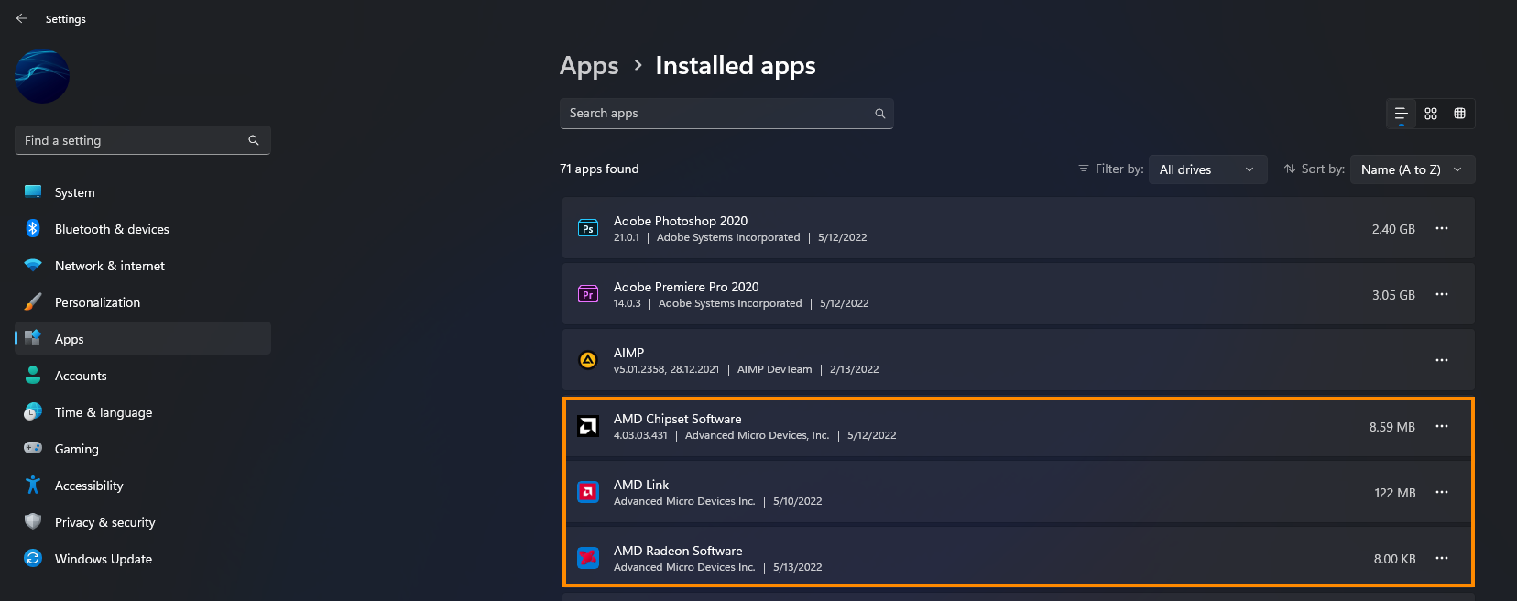1517x601 pixels.
Task: Click the Network wifi icon
Action: coord(33,265)
